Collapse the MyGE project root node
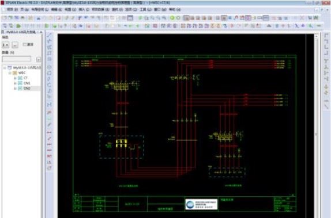Image resolution: width=331 pixels, height=218 pixels. pos(5,68)
